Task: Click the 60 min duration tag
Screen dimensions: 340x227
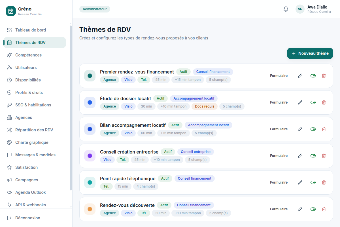Action: pyautogui.click(x=146, y=133)
